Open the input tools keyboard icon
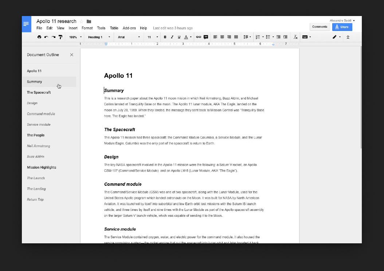The width and height of the screenshot is (384, 271). point(305,37)
